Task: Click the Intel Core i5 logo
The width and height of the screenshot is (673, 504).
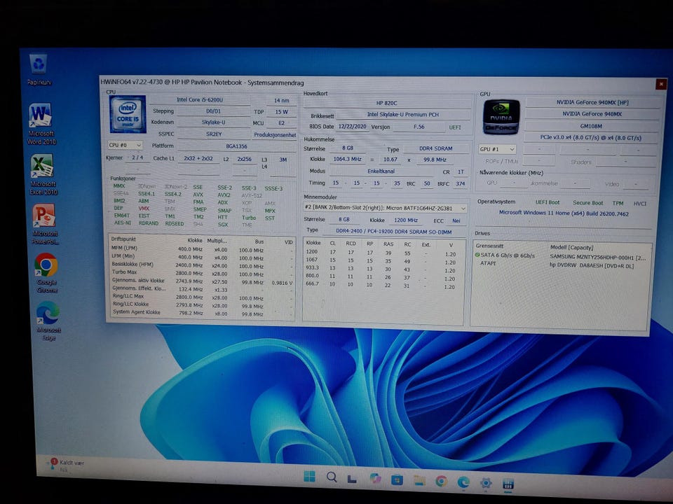Action: click(128, 114)
